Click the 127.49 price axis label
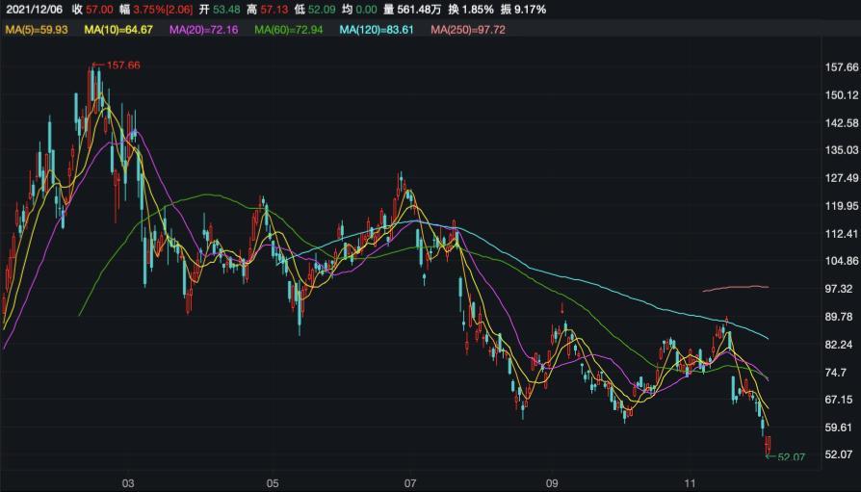The width and height of the screenshot is (861, 492). [x=842, y=178]
